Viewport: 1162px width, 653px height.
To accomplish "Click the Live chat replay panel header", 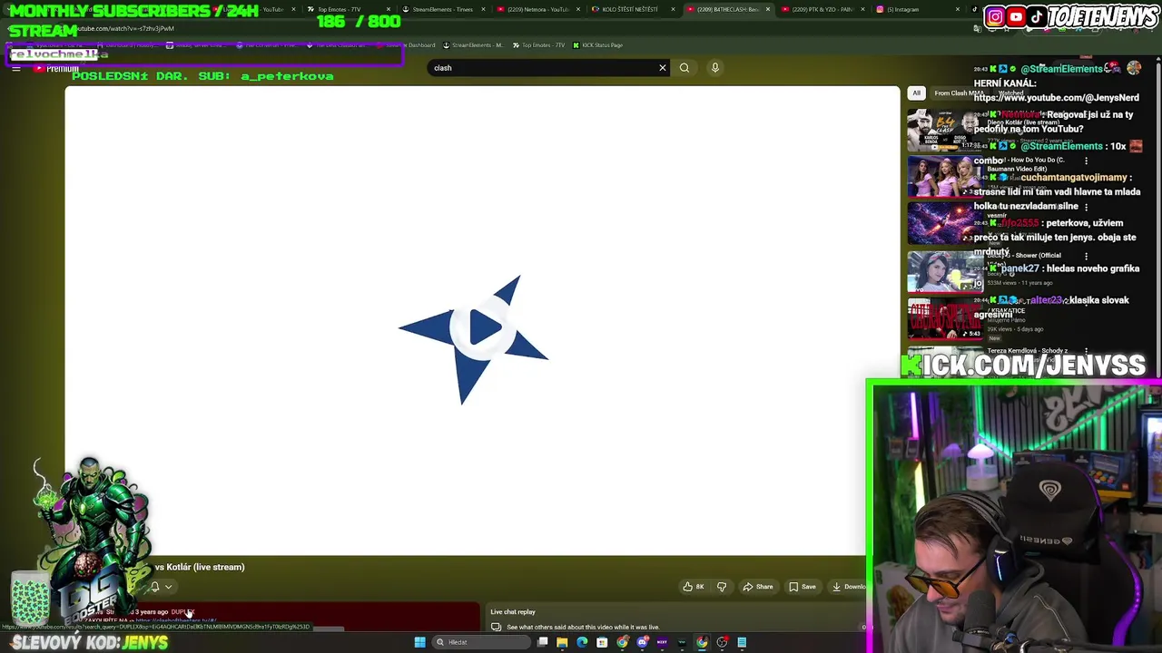I will tap(513, 612).
